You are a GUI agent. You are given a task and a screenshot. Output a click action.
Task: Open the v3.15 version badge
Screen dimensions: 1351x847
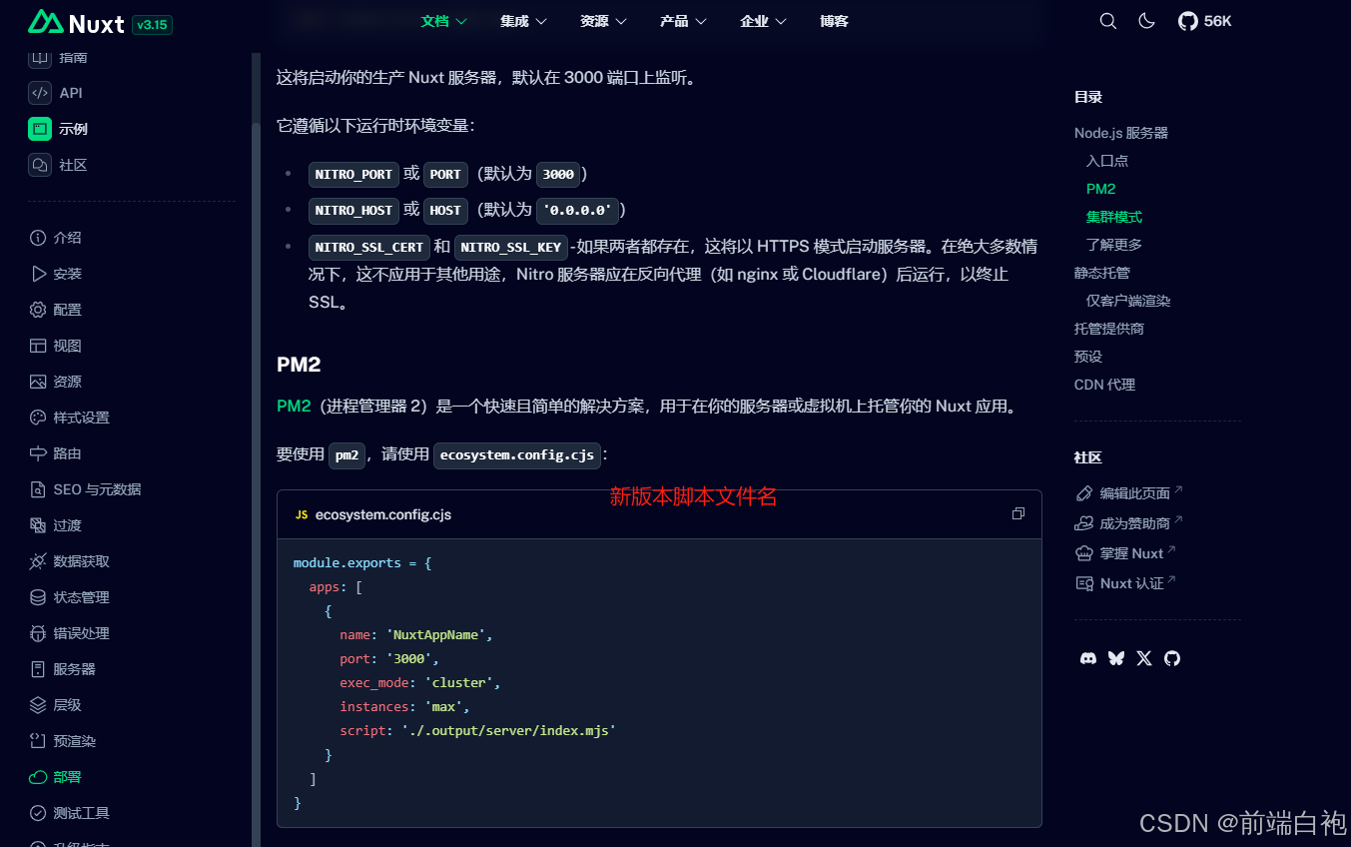(x=152, y=24)
